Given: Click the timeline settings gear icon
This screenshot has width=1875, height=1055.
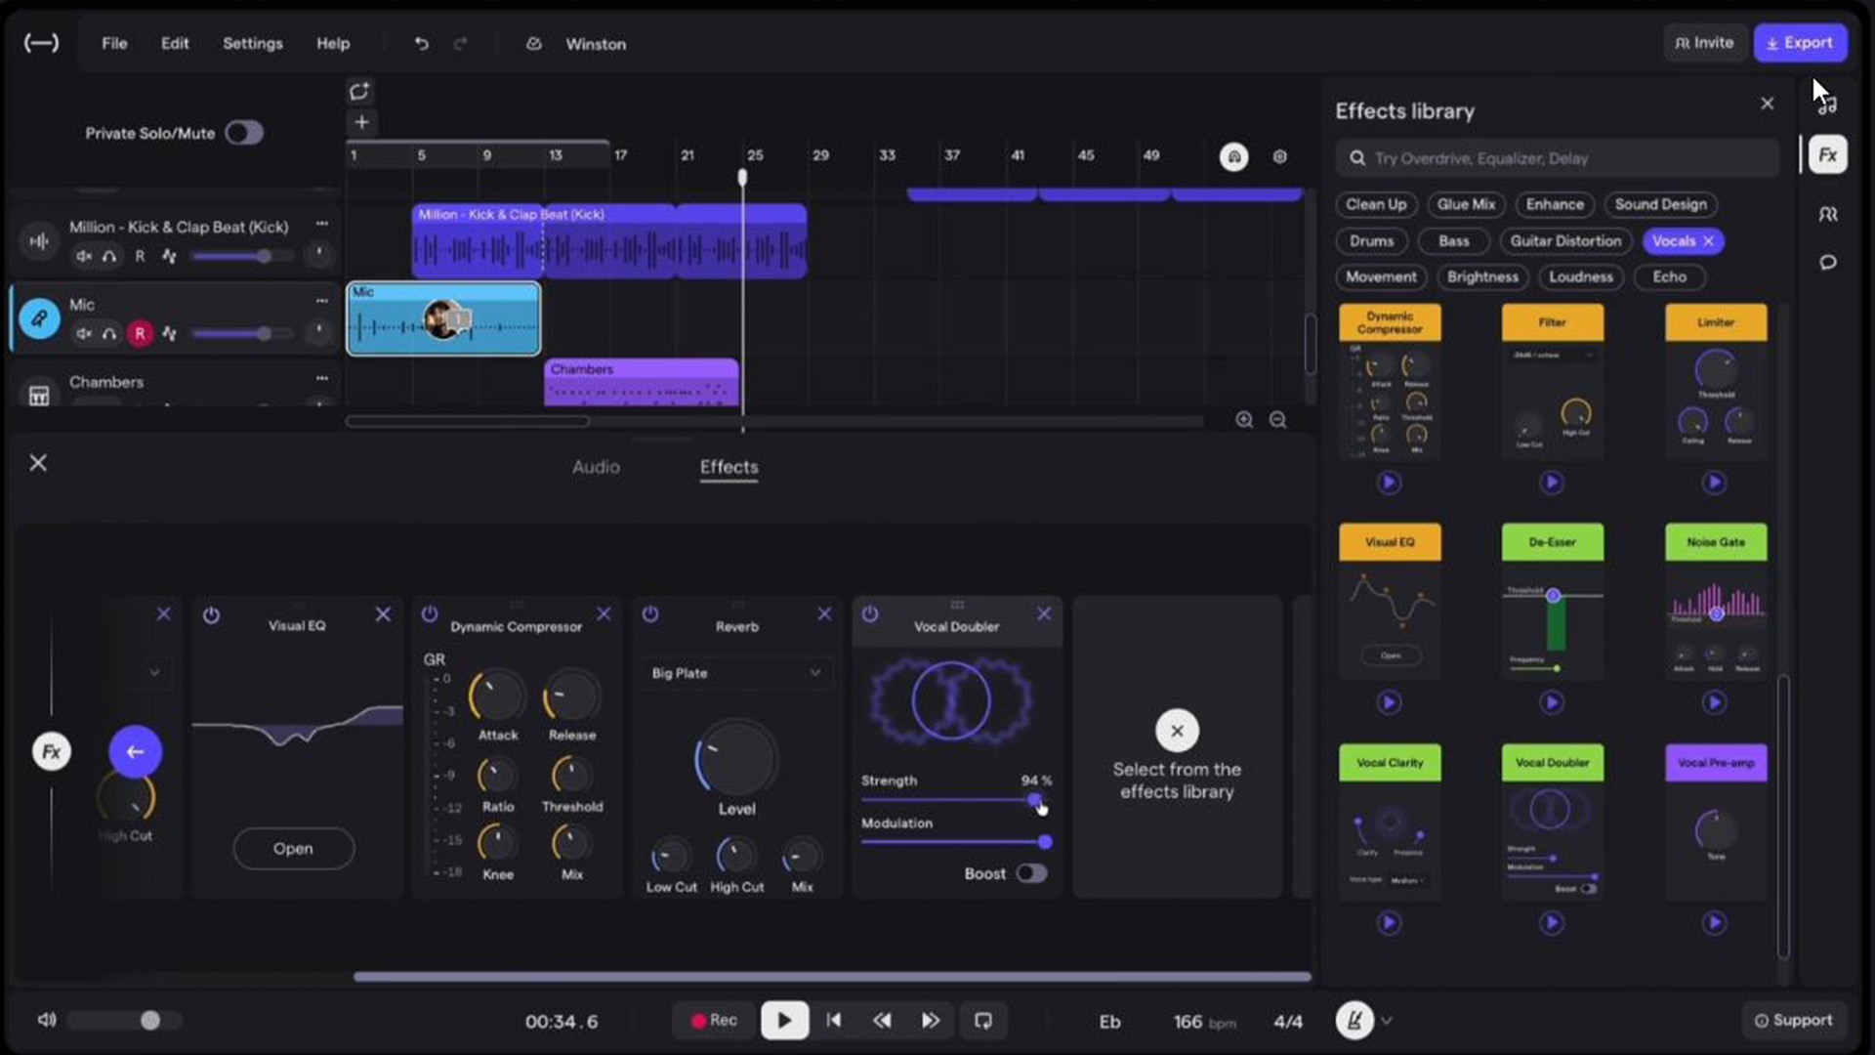Looking at the screenshot, I should pyautogui.click(x=1279, y=156).
